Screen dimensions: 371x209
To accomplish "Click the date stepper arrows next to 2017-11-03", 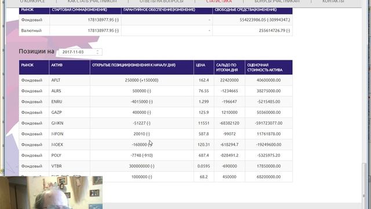I will tap(97, 52).
